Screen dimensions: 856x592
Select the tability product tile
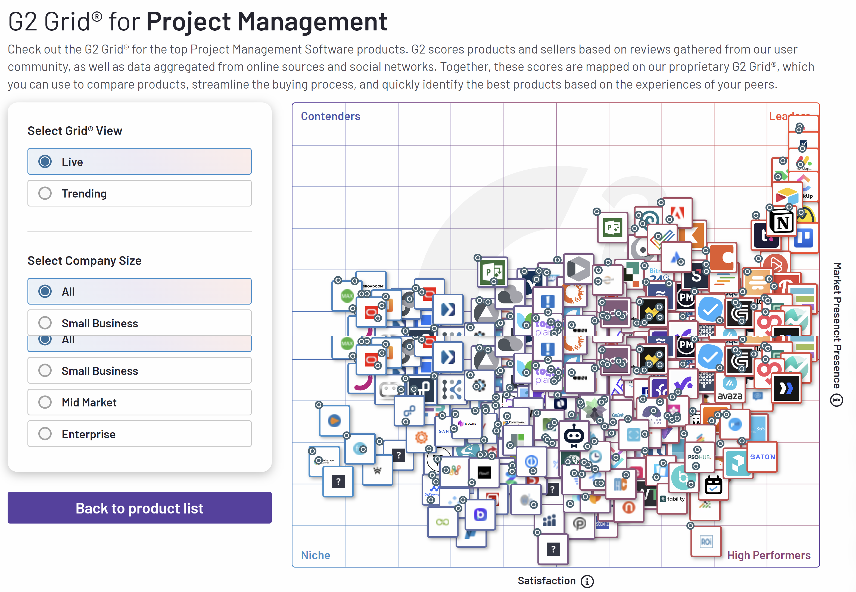pyautogui.click(x=672, y=499)
